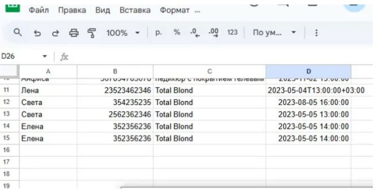The width and height of the screenshot is (386, 194).
Task: Open the Формат menu
Action: [174, 10]
